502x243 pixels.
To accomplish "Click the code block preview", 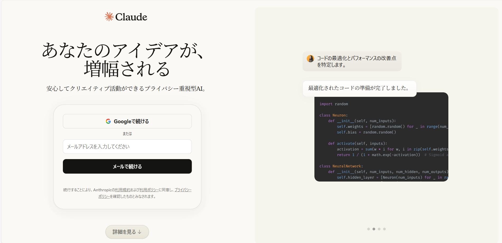I will click(381, 137).
